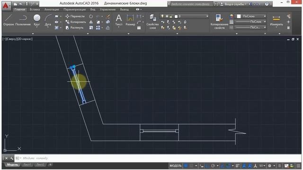Select the Scale tool icon
The width and height of the screenshot is (303, 170).
91,27
